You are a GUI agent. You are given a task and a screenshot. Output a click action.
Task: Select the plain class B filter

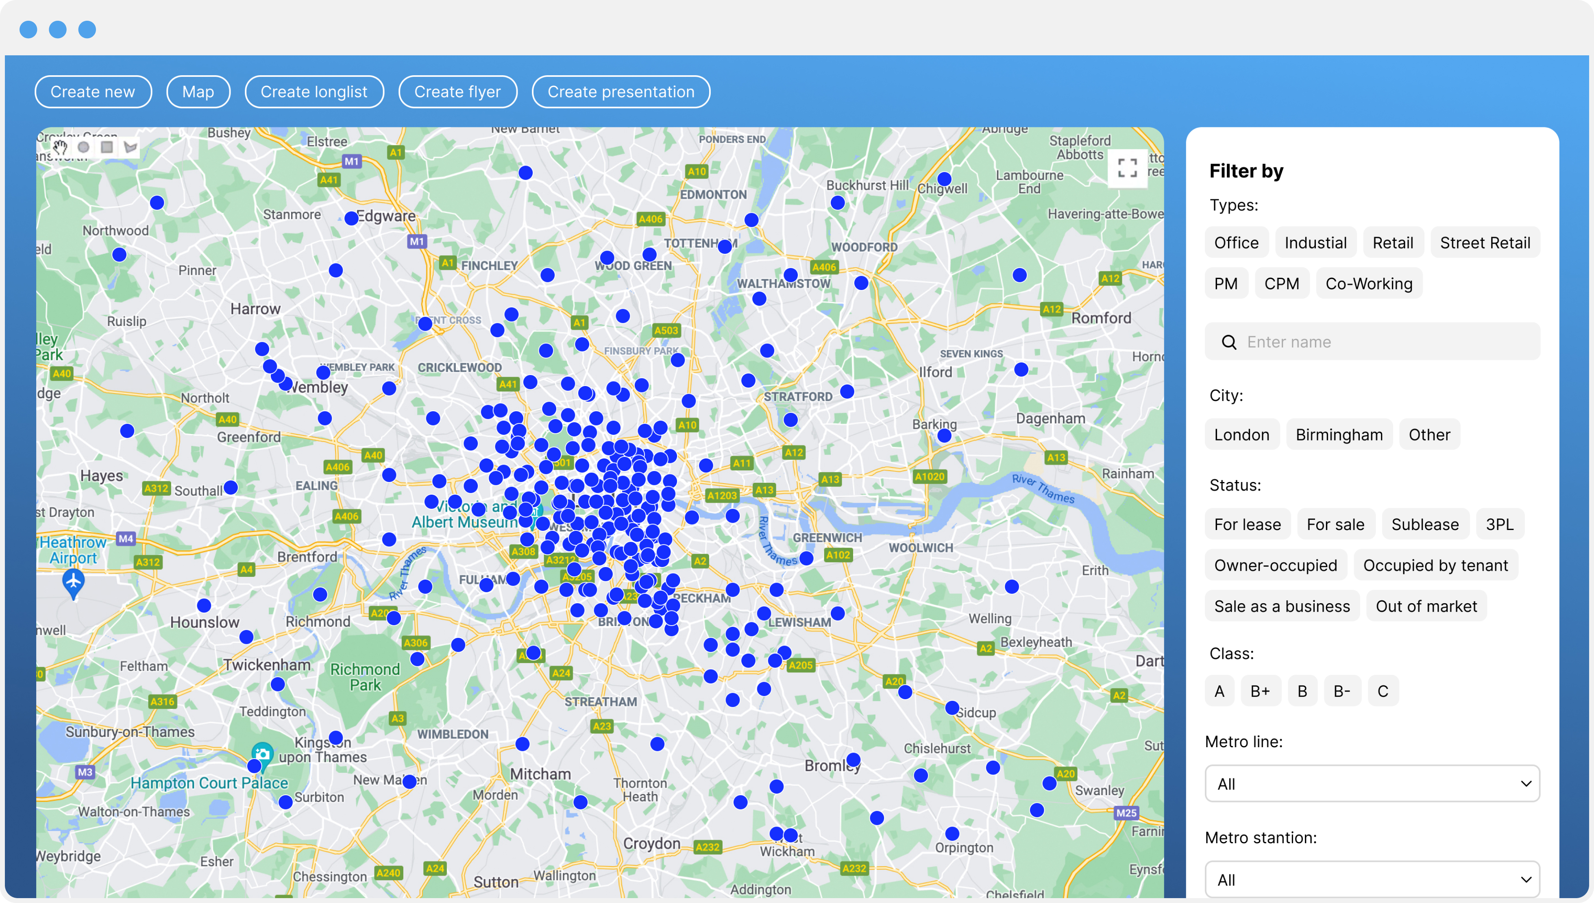coord(1302,691)
